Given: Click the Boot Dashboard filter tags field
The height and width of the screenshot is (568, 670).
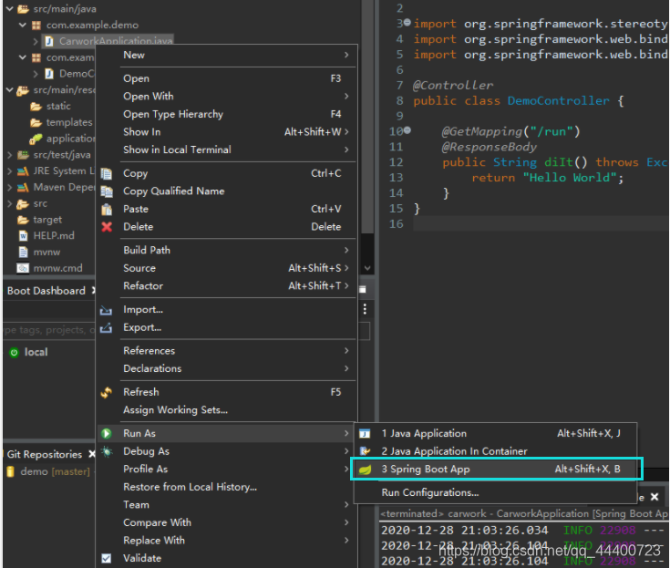Looking at the screenshot, I should [x=48, y=330].
